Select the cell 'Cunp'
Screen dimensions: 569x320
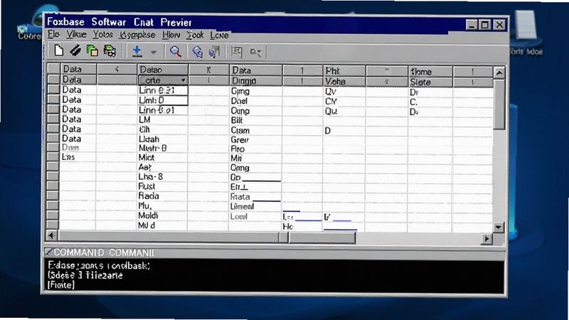[255, 111]
